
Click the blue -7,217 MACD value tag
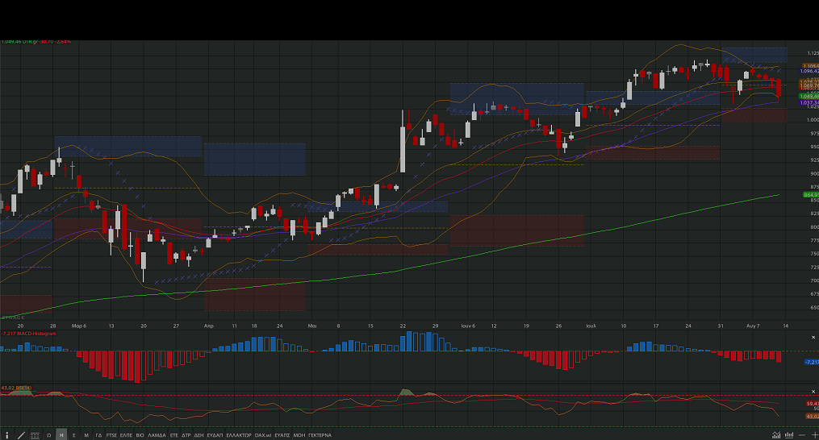coord(811,362)
